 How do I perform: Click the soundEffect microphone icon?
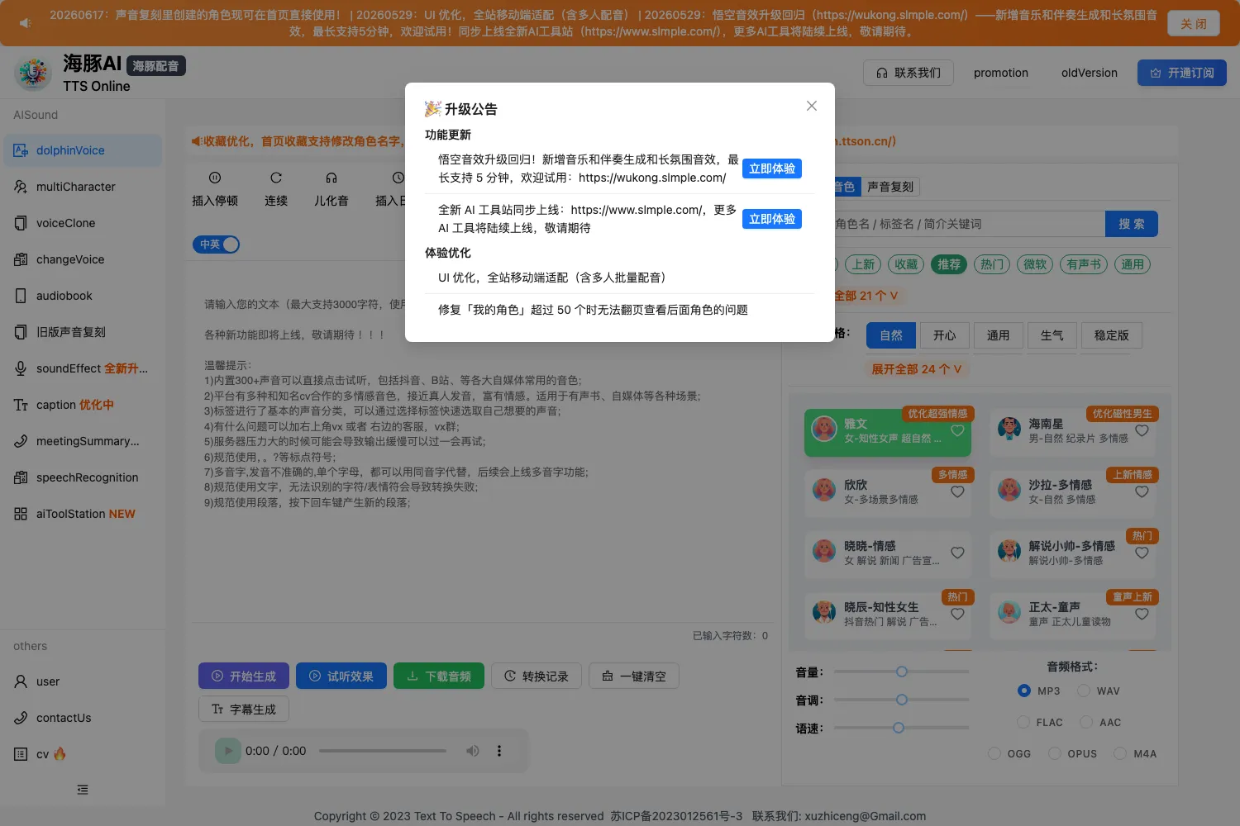(21, 368)
